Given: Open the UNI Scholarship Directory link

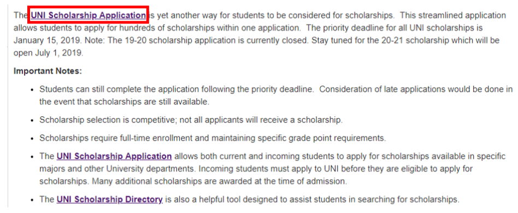Looking at the screenshot, I should click(x=110, y=199).
